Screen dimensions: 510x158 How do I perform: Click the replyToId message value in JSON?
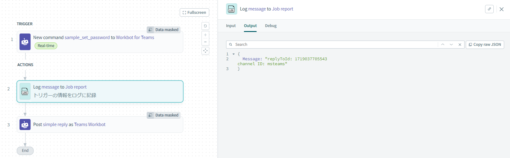pyautogui.click(x=296, y=59)
